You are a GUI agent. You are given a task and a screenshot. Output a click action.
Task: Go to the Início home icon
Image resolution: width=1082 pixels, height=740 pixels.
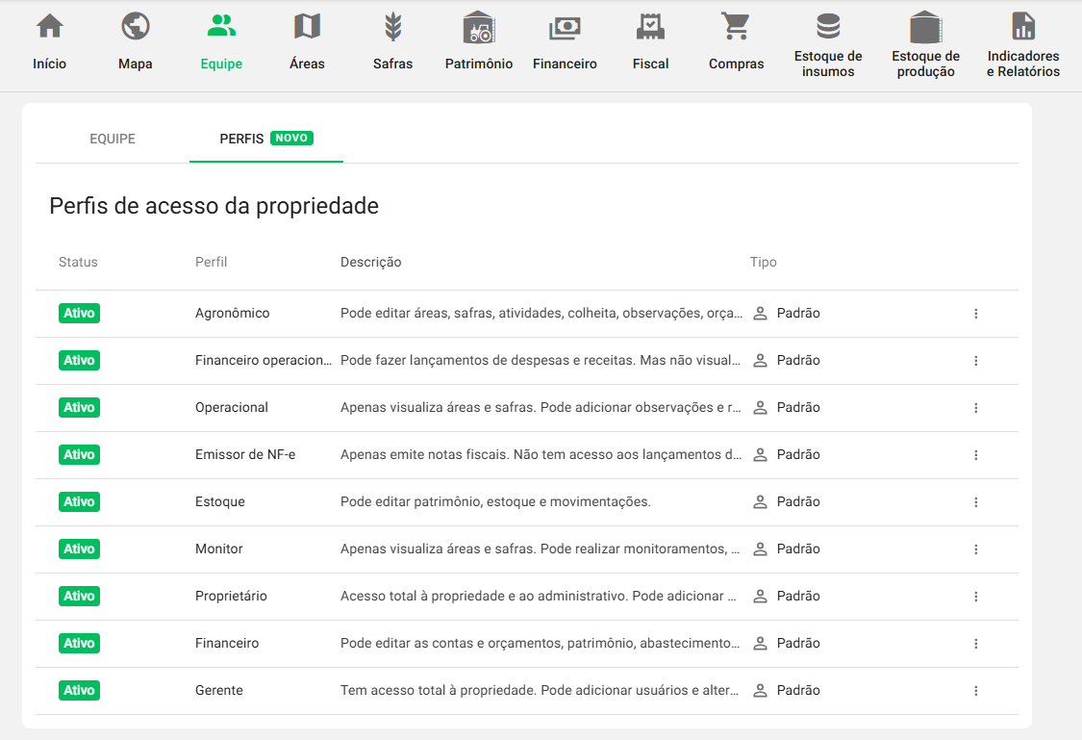49,27
